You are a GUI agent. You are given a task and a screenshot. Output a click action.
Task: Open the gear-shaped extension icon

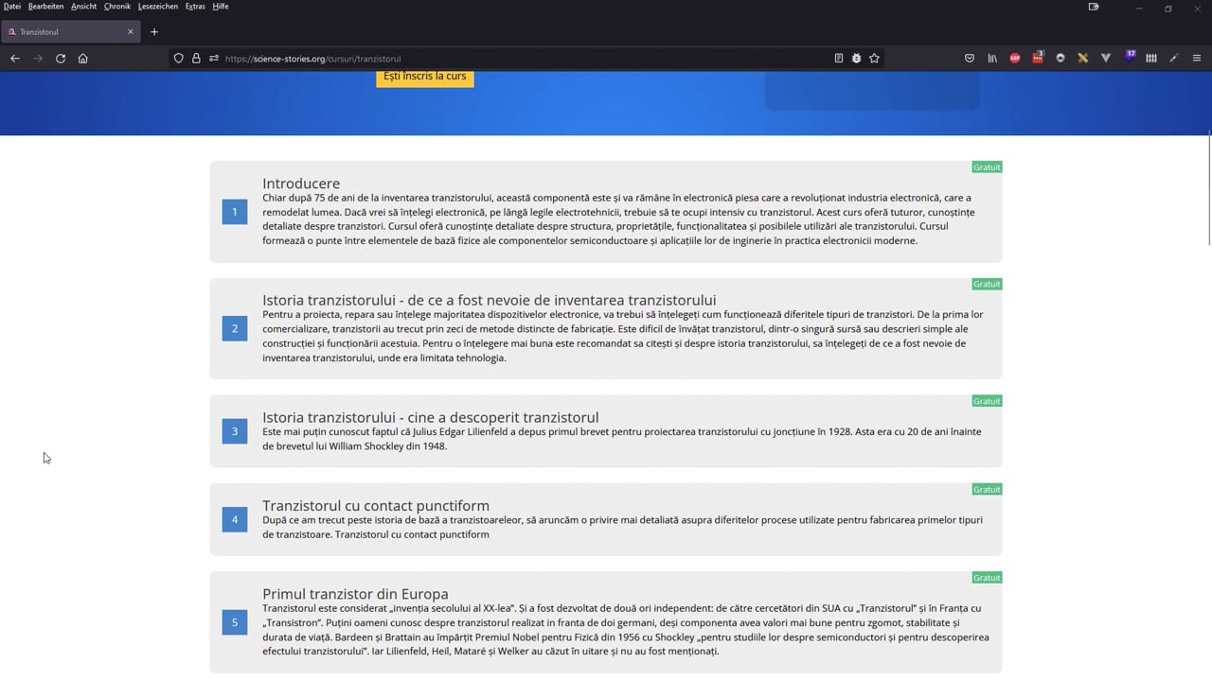coord(1060,59)
